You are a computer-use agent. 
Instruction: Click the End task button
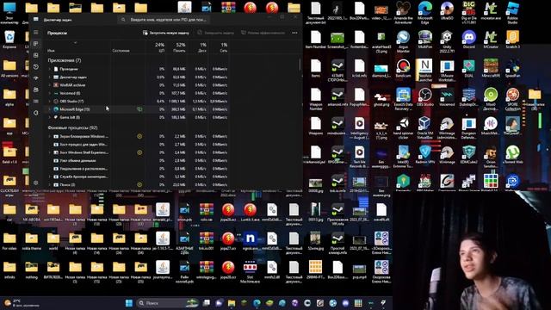(216, 33)
